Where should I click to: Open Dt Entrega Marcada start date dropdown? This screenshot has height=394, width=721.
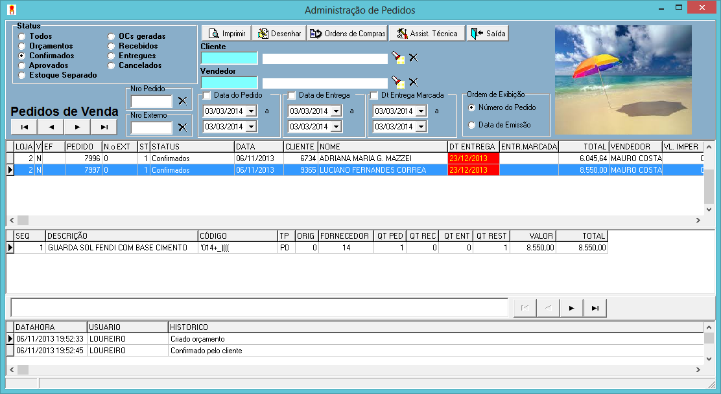[x=421, y=111]
